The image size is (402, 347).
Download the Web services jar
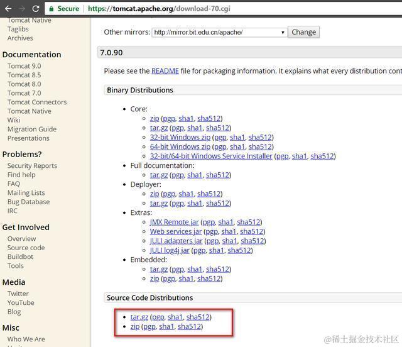176,231
